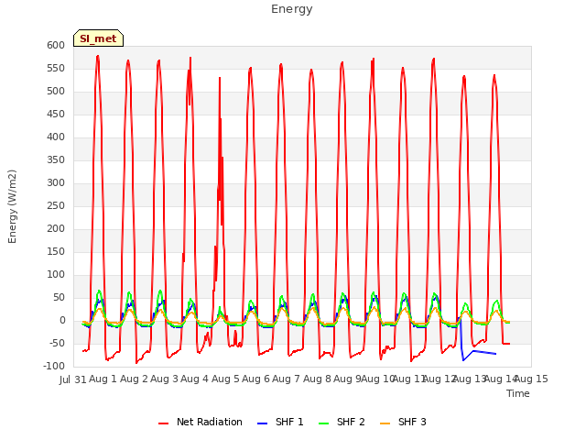Click the Aug 1 date tick label
Image resolution: width=586 pixels, height=440 pixels.
[x=103, y=379]
